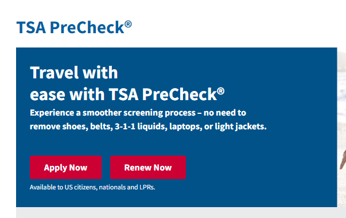Click the gray strip below the banner
The image size is (346, 218).
coord(181,212)
